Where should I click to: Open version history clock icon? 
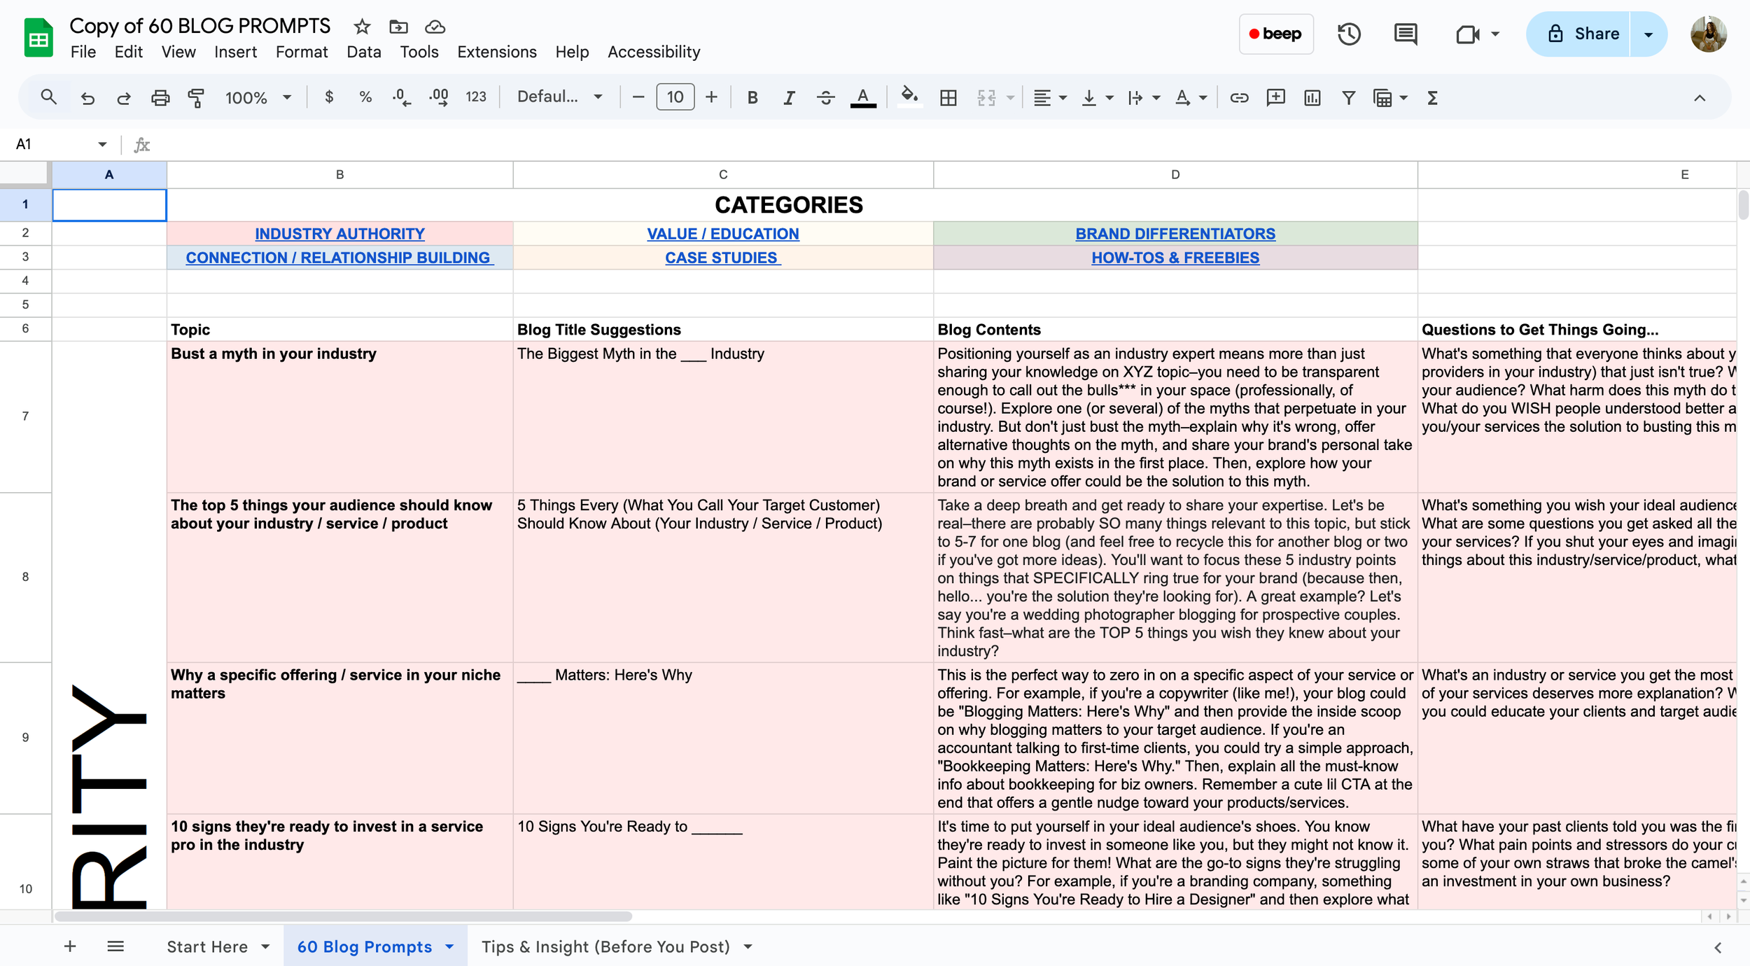(x=1349, y=34)
